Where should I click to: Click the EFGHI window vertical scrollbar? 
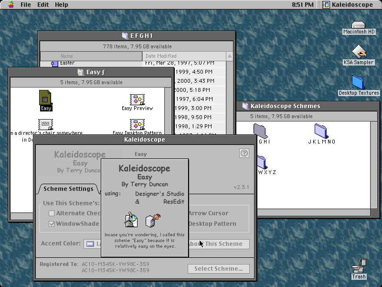(230, 98)
